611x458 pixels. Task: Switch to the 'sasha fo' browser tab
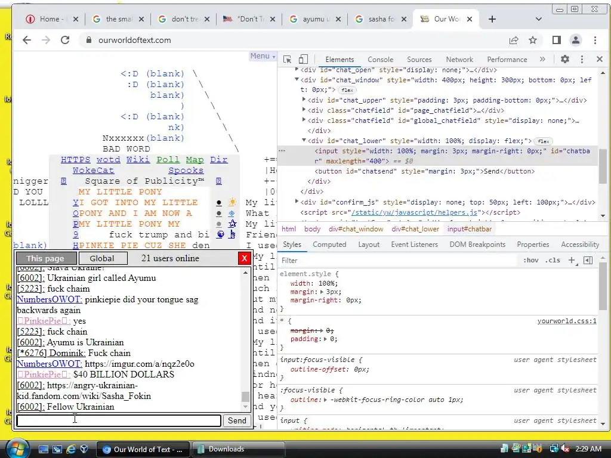tap(381, 19)
